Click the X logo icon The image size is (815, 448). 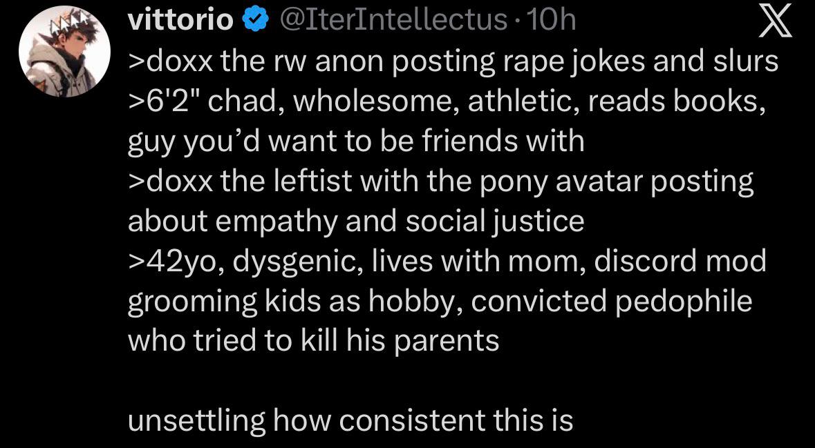[774, 24]
